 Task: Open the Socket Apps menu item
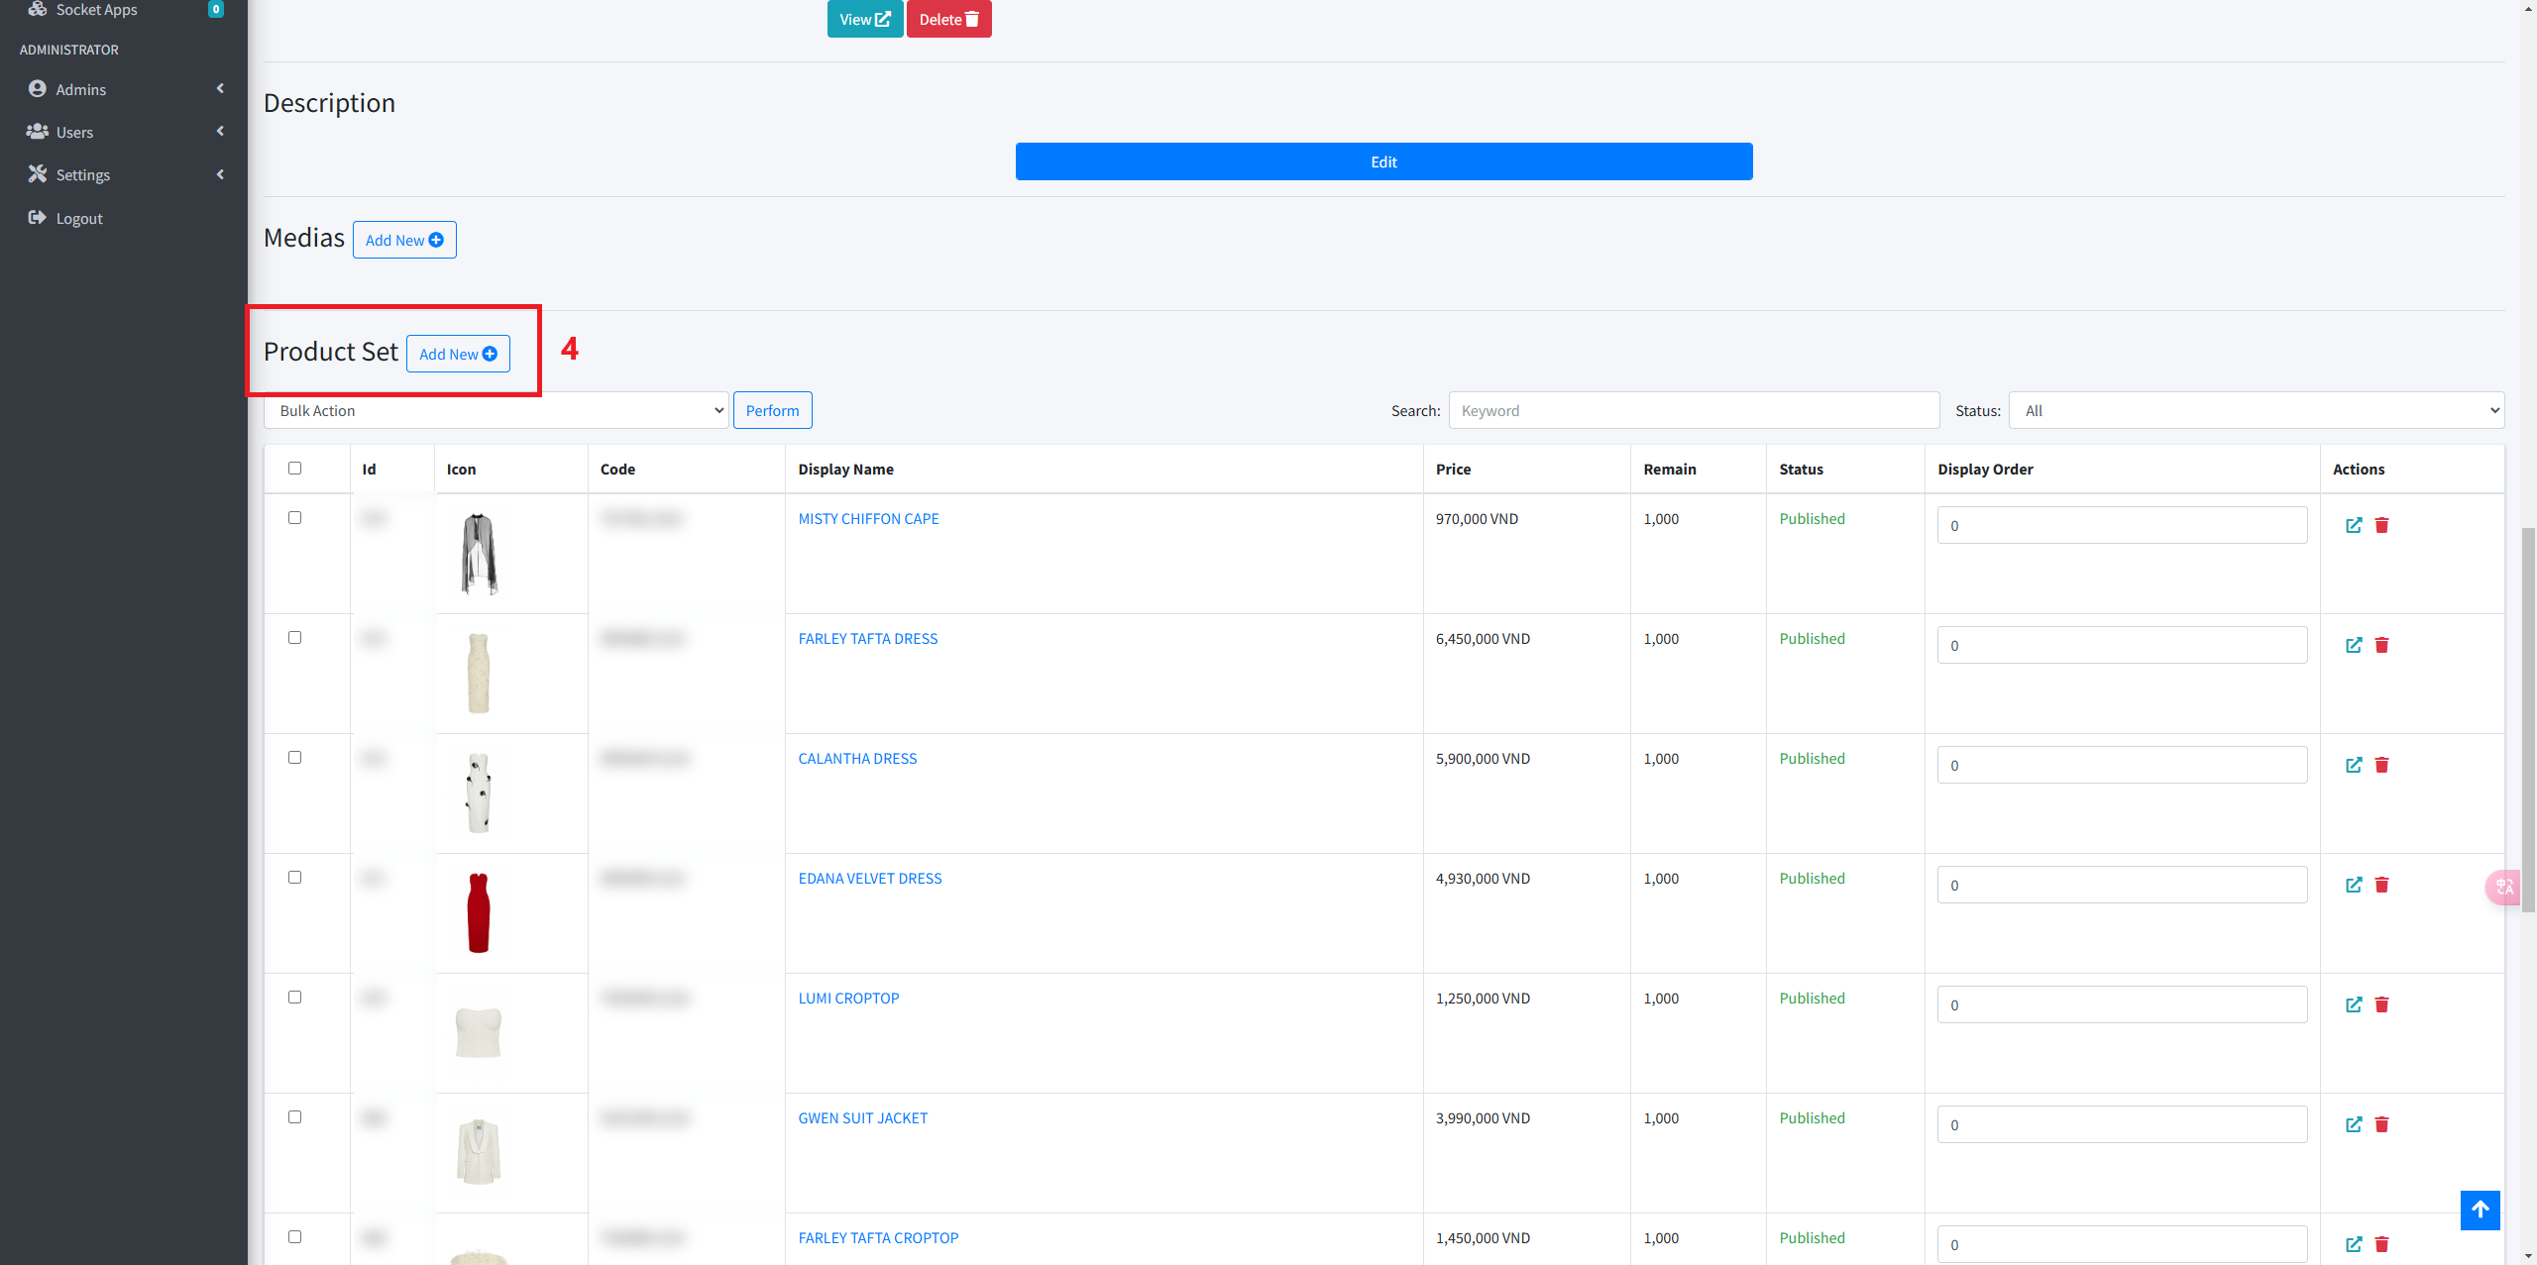[124, 10]
